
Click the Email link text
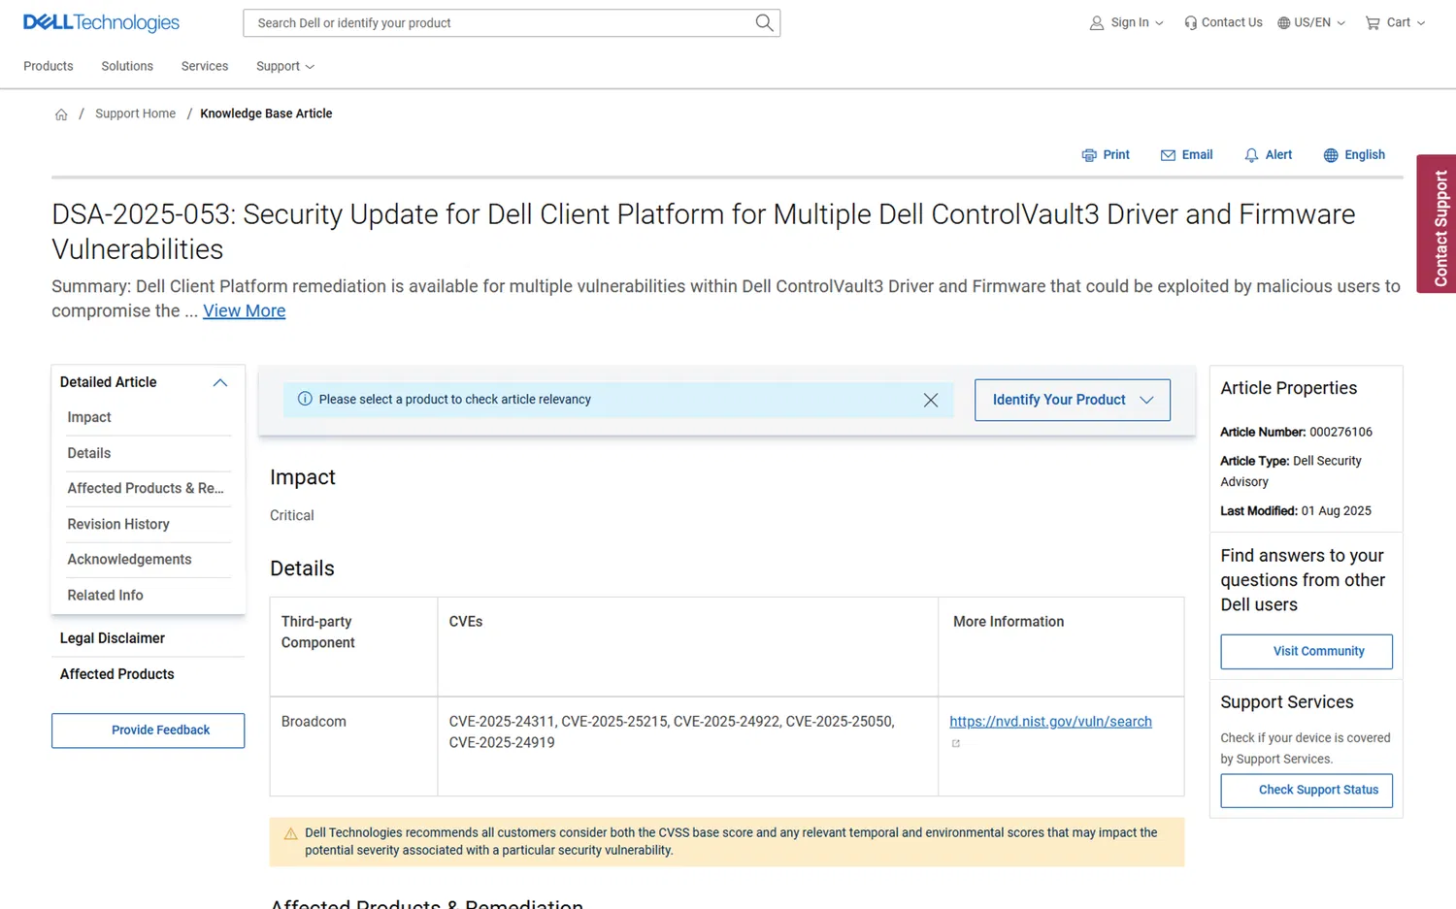(1198, 155)
